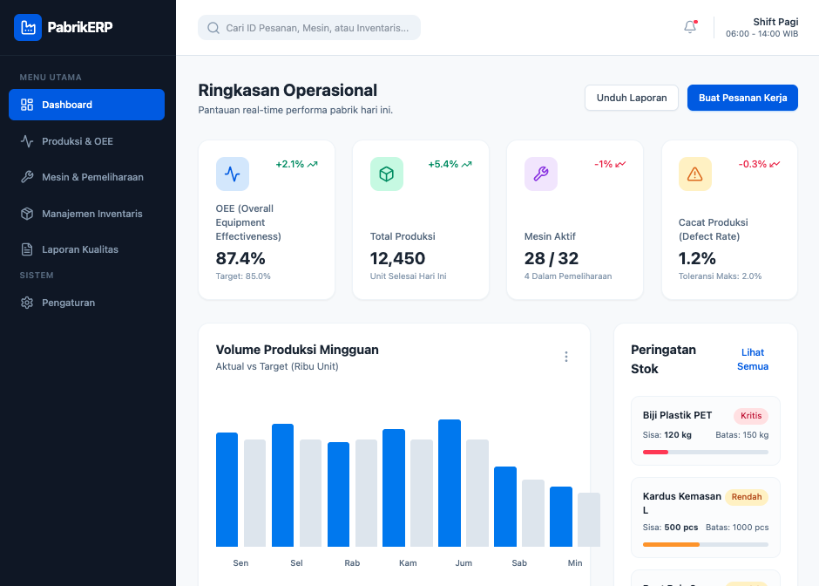Click the Buat Pesanan Kerja button
Screen dimensions: 819x586
click(742, 98)
